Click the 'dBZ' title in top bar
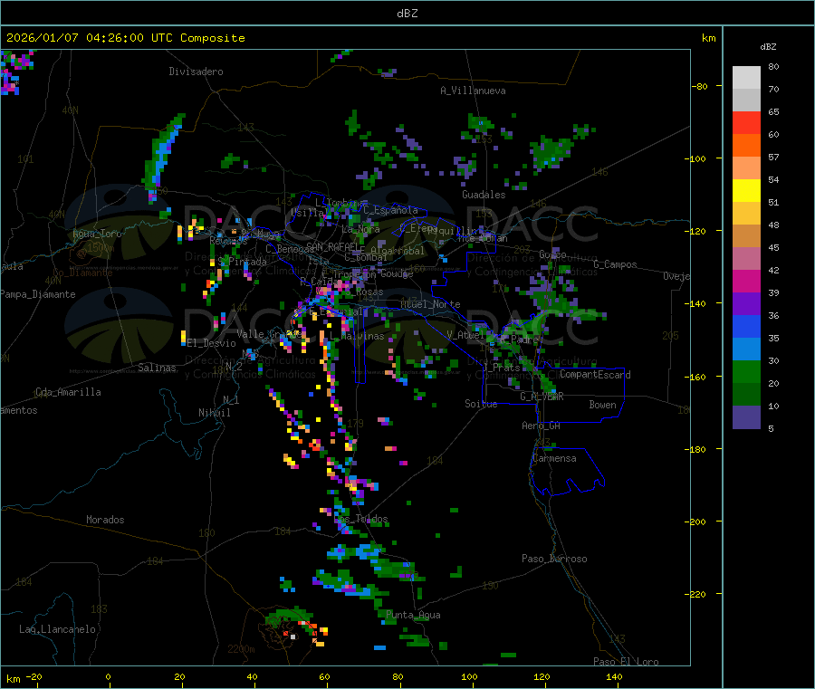The height and width of the screenshot is (689, 815). [x=407, y=13]
